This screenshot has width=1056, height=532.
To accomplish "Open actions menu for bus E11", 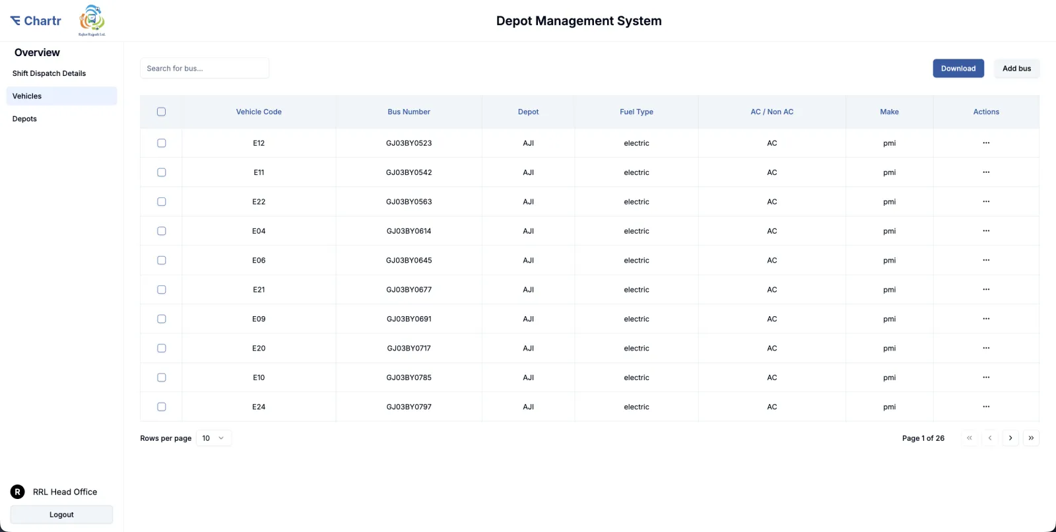I will click(x=986, y=172).
